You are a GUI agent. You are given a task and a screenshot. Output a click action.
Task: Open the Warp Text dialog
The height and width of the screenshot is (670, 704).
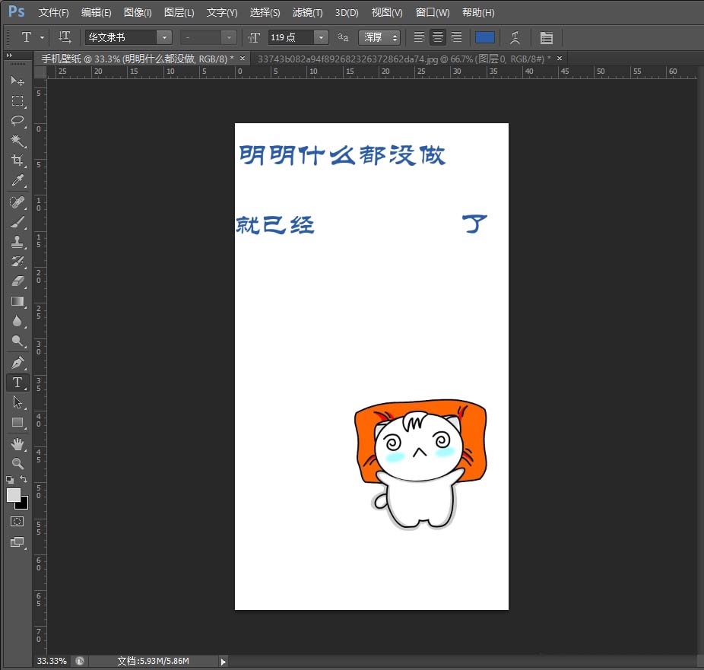point(515,37)
